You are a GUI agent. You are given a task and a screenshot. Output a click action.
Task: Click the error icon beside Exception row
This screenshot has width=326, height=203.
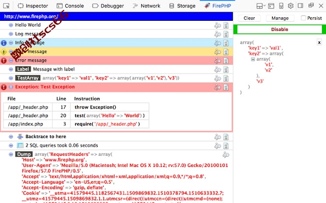pyautogui.click(x=4, y=87)
